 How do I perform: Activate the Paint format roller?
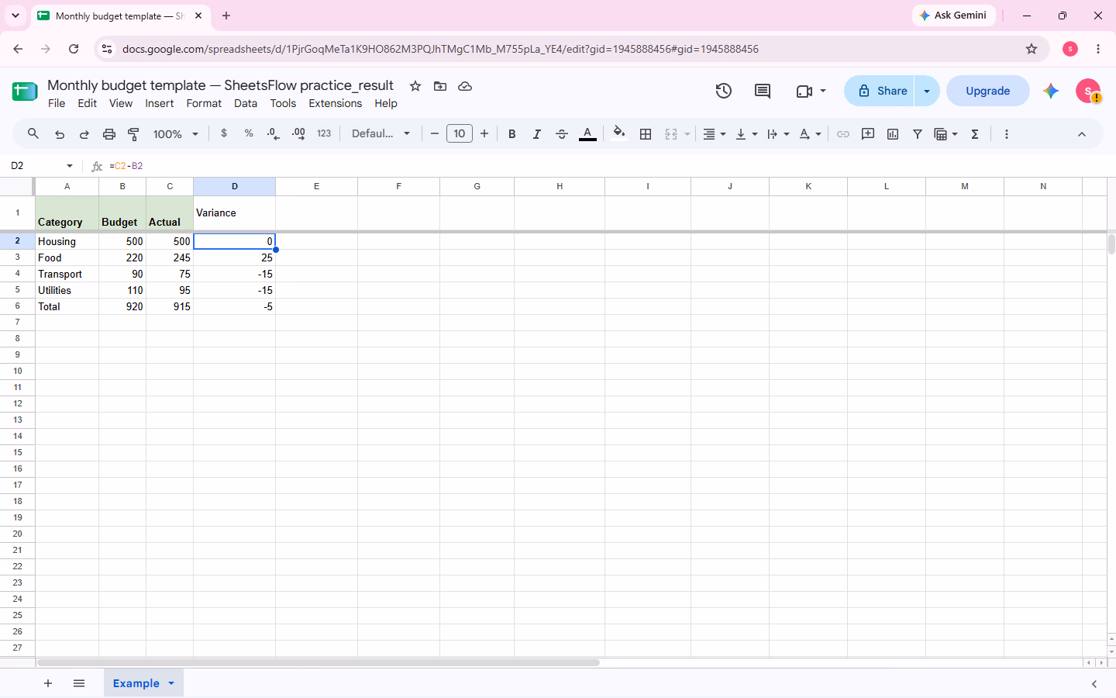133,134
